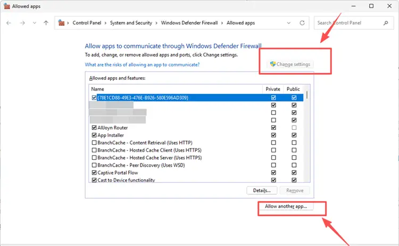
Task: Open address bar history dropdown
Action: pyautogui.click(x=288, y=23)
